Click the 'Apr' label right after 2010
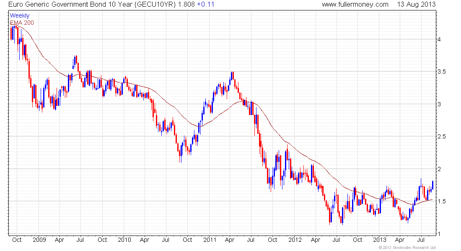The image size is (461, 251). [144, 240]
